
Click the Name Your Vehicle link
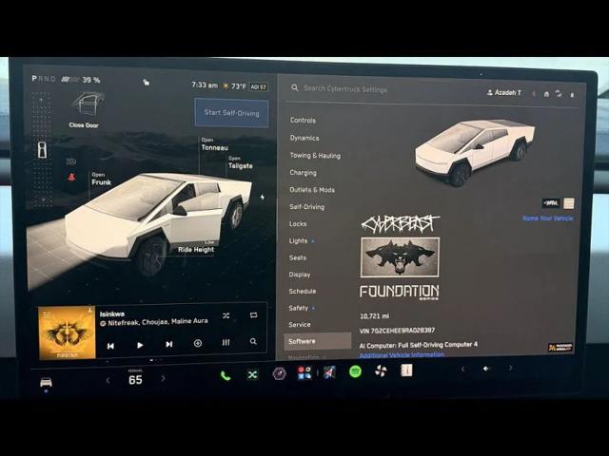[548, 218]
